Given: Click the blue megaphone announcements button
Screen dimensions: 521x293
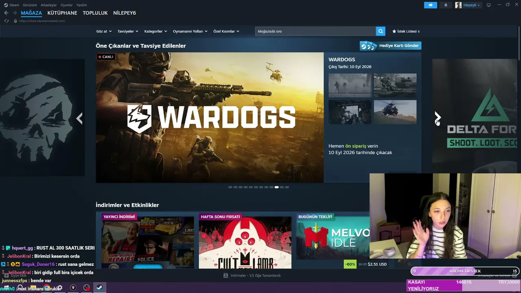Looking at the screenshot, I should point(430,5).
